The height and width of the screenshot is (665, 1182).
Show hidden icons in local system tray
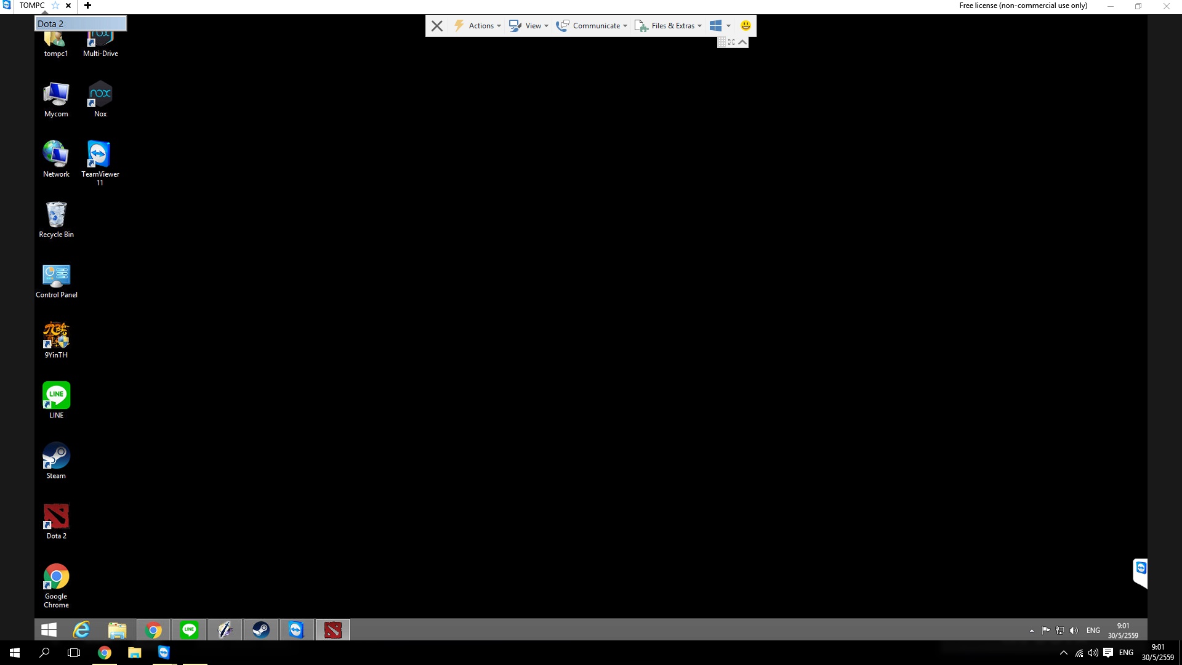[1064, 653]
